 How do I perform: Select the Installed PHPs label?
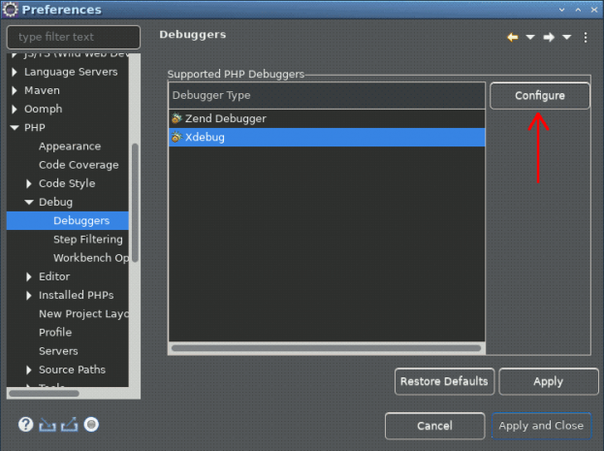point(77,295)
